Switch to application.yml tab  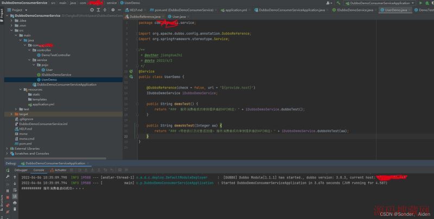pos(234,10)
